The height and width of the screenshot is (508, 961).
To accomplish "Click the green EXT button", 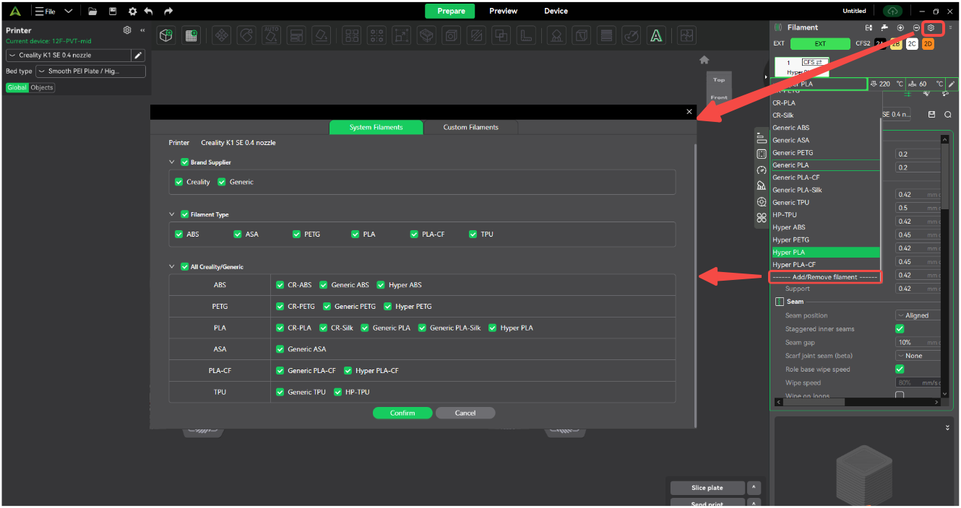I will 820,44.
